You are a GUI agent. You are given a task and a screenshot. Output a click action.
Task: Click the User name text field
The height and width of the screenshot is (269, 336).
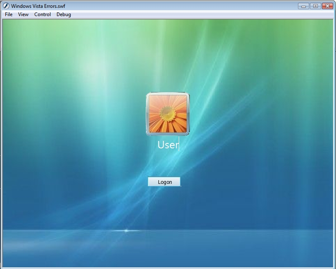(168, 145)
